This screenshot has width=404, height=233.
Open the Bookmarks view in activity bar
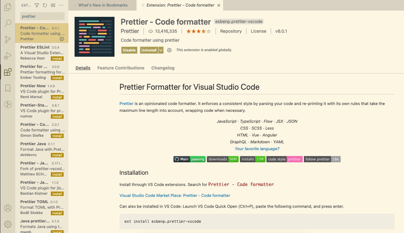pos(8,88)
